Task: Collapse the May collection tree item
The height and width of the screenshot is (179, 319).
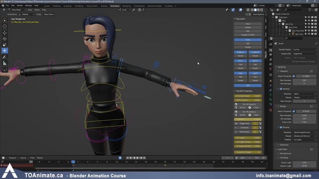Action: (277, 21)
